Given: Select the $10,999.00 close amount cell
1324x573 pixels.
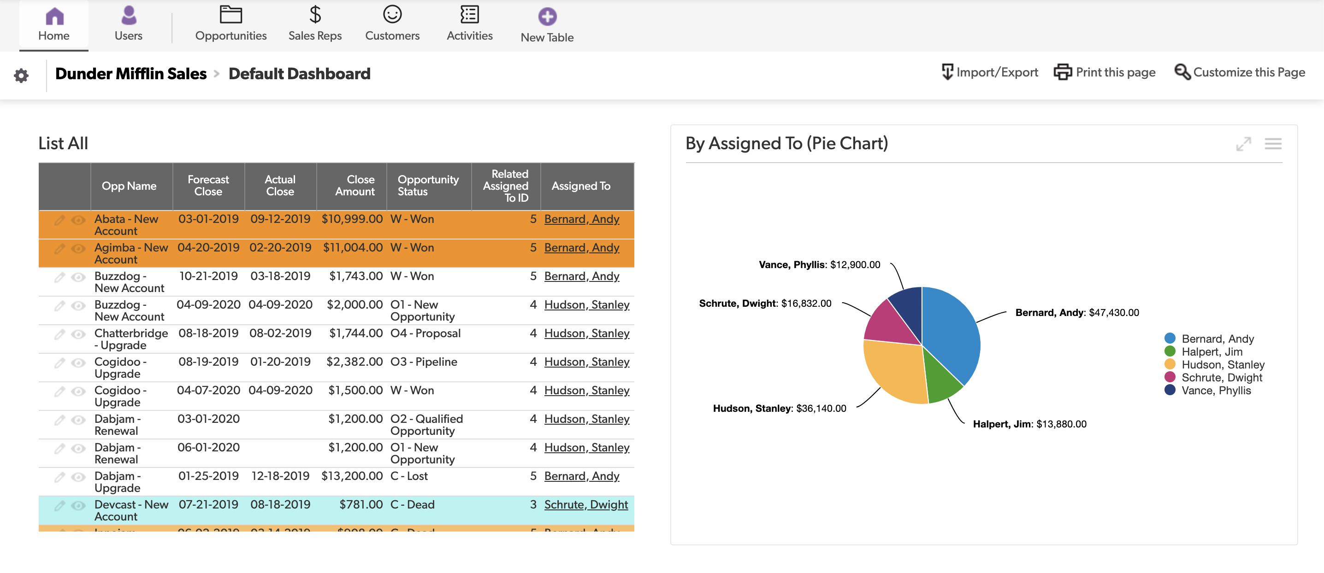Looking at the screenshot, I should (352, 219).
